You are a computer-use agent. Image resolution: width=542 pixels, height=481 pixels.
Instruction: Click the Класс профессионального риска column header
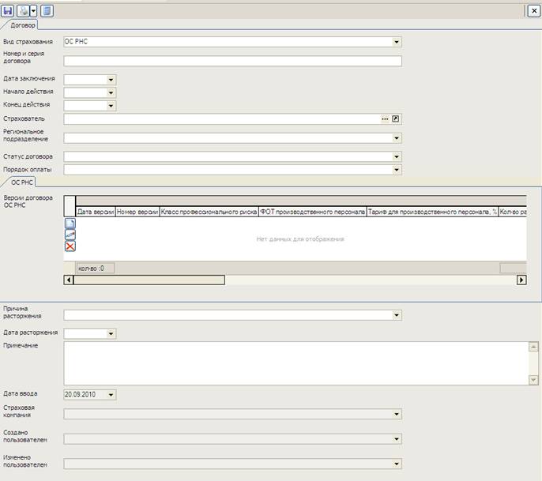pyautogui.click(x=209, y=212)
